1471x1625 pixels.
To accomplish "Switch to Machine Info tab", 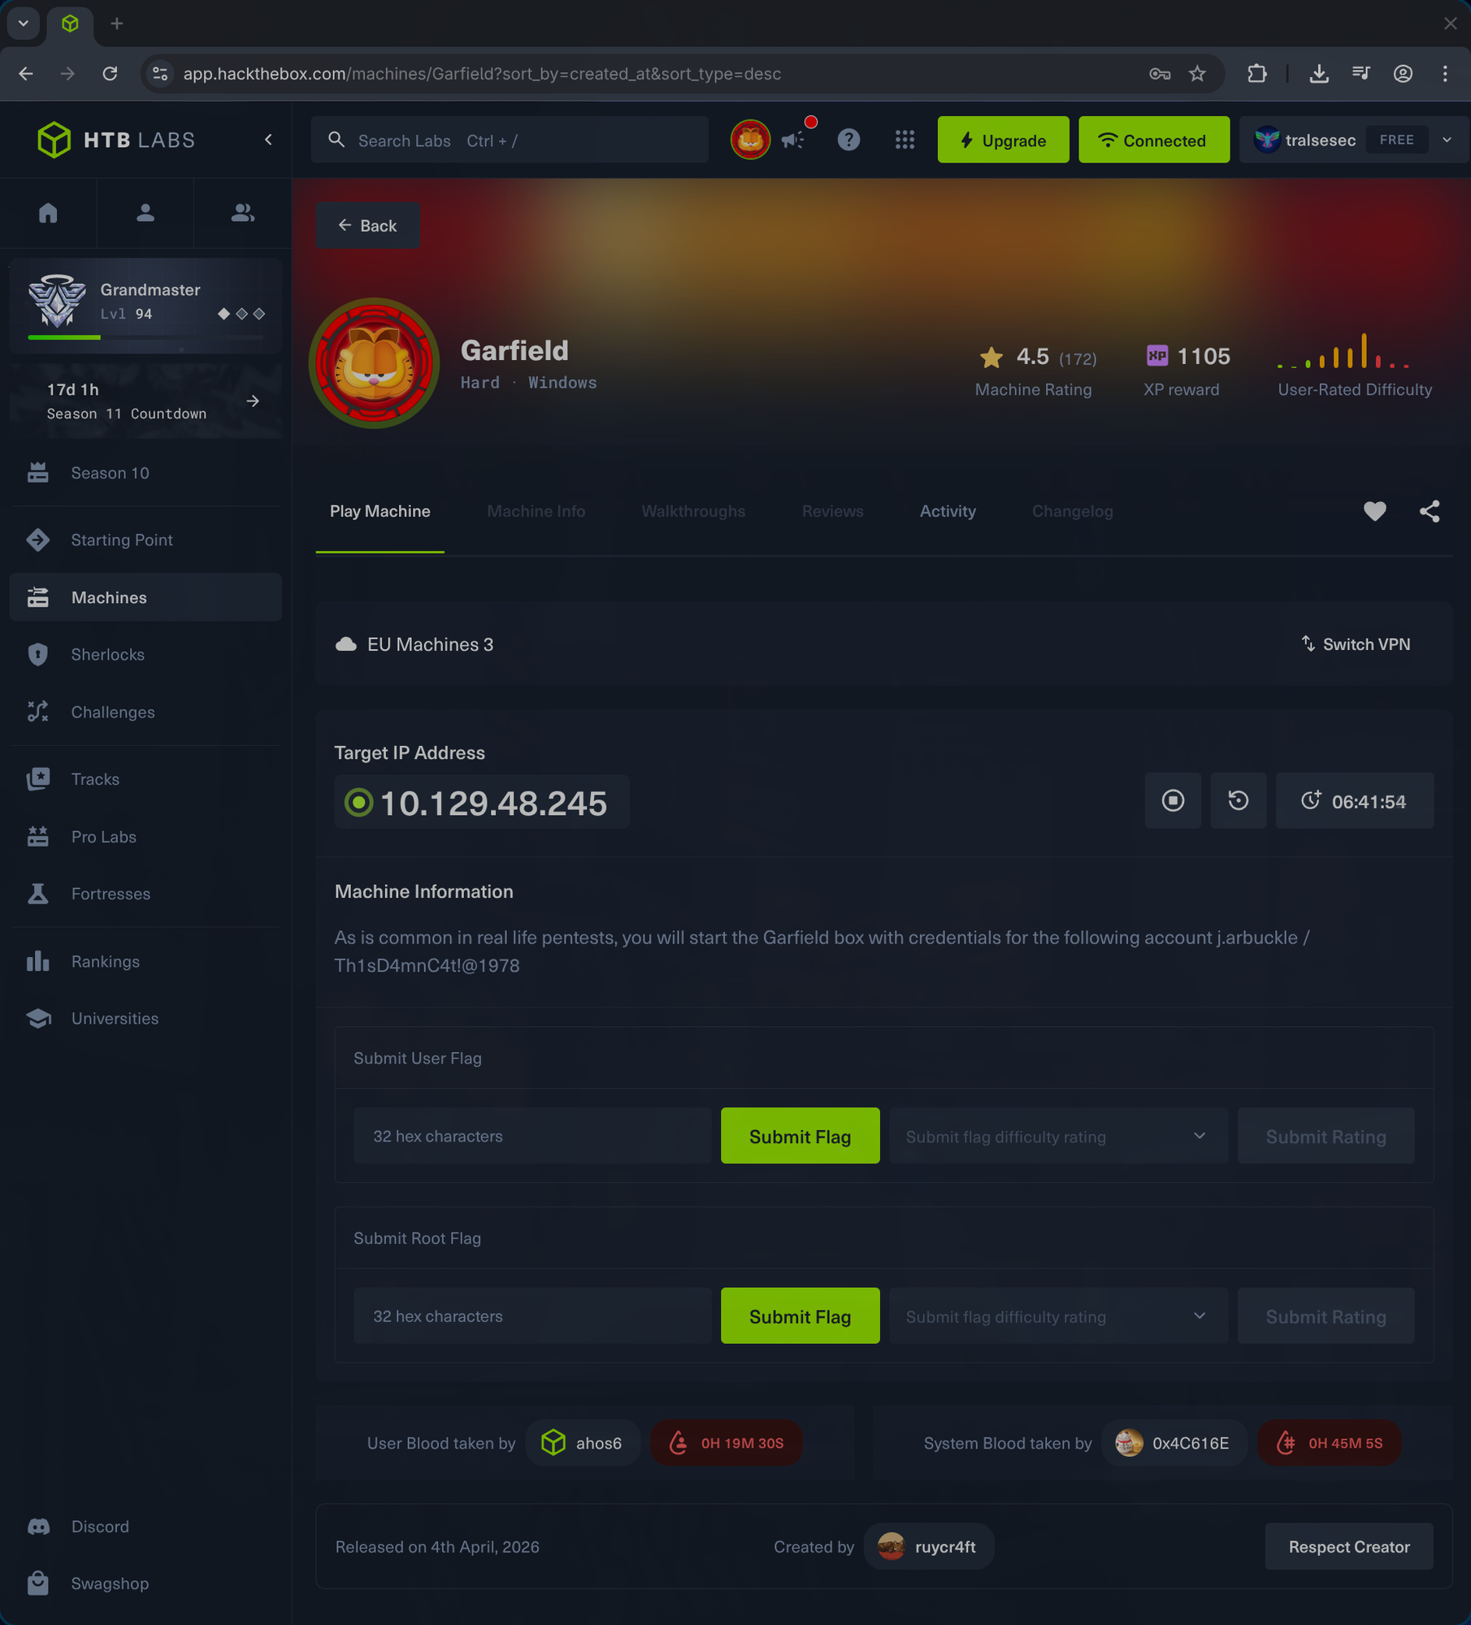I will pyautogui.click(x=536, y=511).
